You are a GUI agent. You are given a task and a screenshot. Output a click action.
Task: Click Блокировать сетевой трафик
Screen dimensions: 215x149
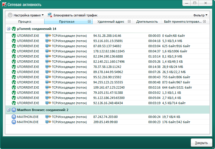(x=75, y=15)
